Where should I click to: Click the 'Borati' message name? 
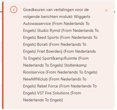pos(42,45)
